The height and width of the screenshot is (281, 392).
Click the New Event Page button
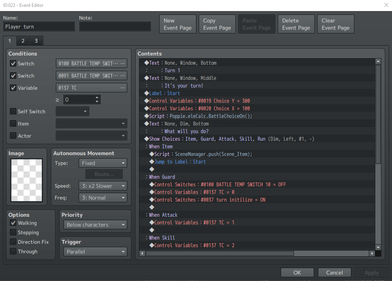coord(177,24)
